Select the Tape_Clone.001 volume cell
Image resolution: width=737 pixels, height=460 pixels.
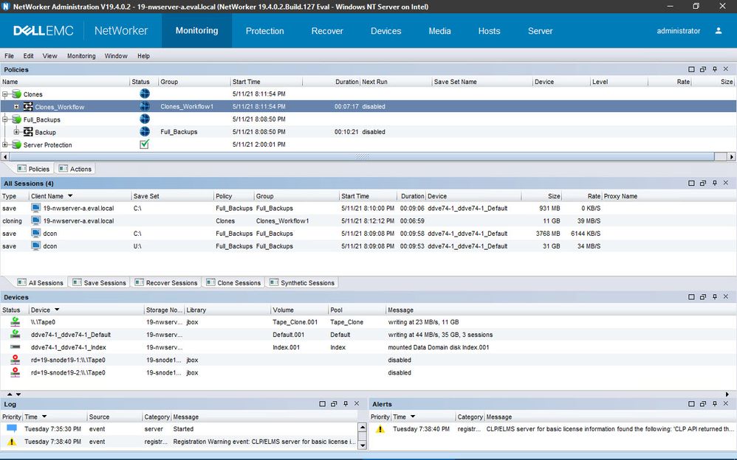(295, 322)
